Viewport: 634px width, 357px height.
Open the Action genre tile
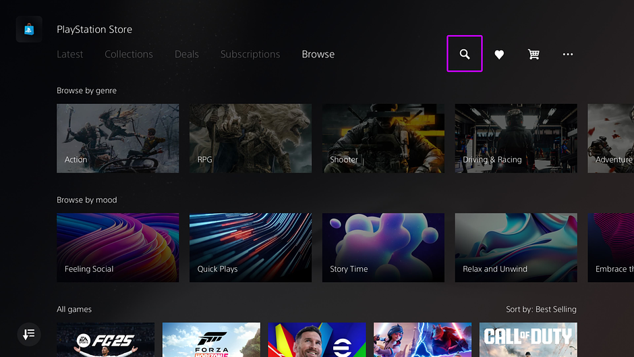coord(117,138)
